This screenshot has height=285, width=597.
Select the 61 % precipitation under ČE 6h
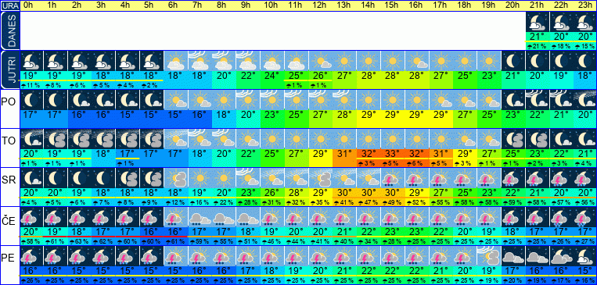(176, 241)
